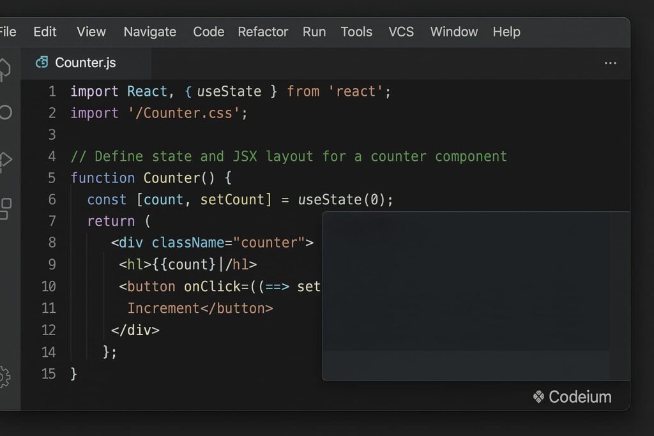
Task: Open the Edit menu
Action: pyautogui.click(x=45, y=32)
